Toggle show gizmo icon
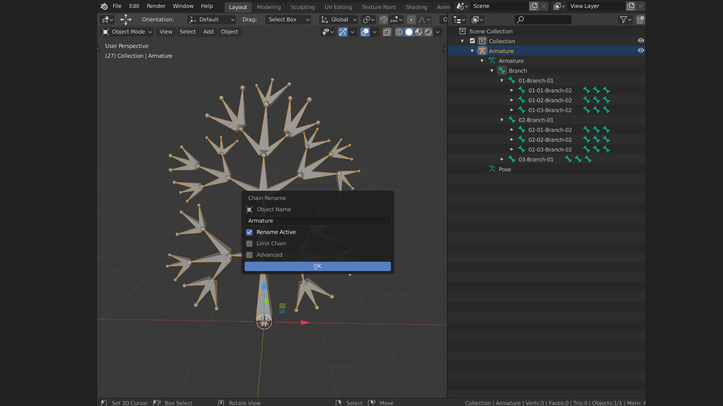 pyautogui.click(x=343, y=32)
